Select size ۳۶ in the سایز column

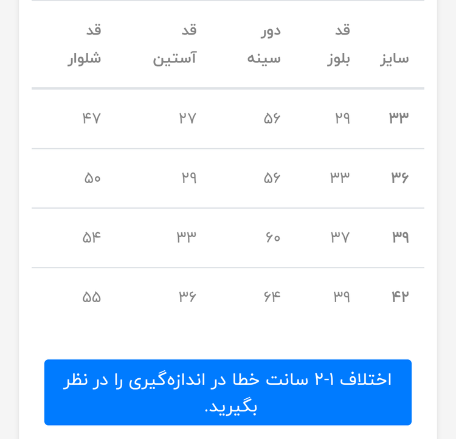pyautogui.click(x=399, y=178)
